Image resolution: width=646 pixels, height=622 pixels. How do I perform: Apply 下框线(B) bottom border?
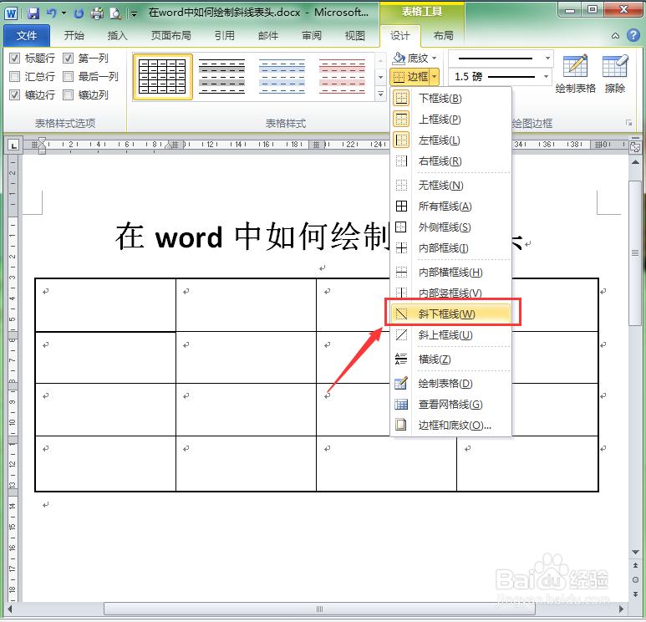[450, 99]
